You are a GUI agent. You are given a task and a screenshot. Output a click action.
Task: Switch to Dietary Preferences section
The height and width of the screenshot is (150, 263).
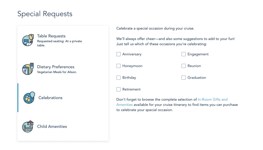56,67
